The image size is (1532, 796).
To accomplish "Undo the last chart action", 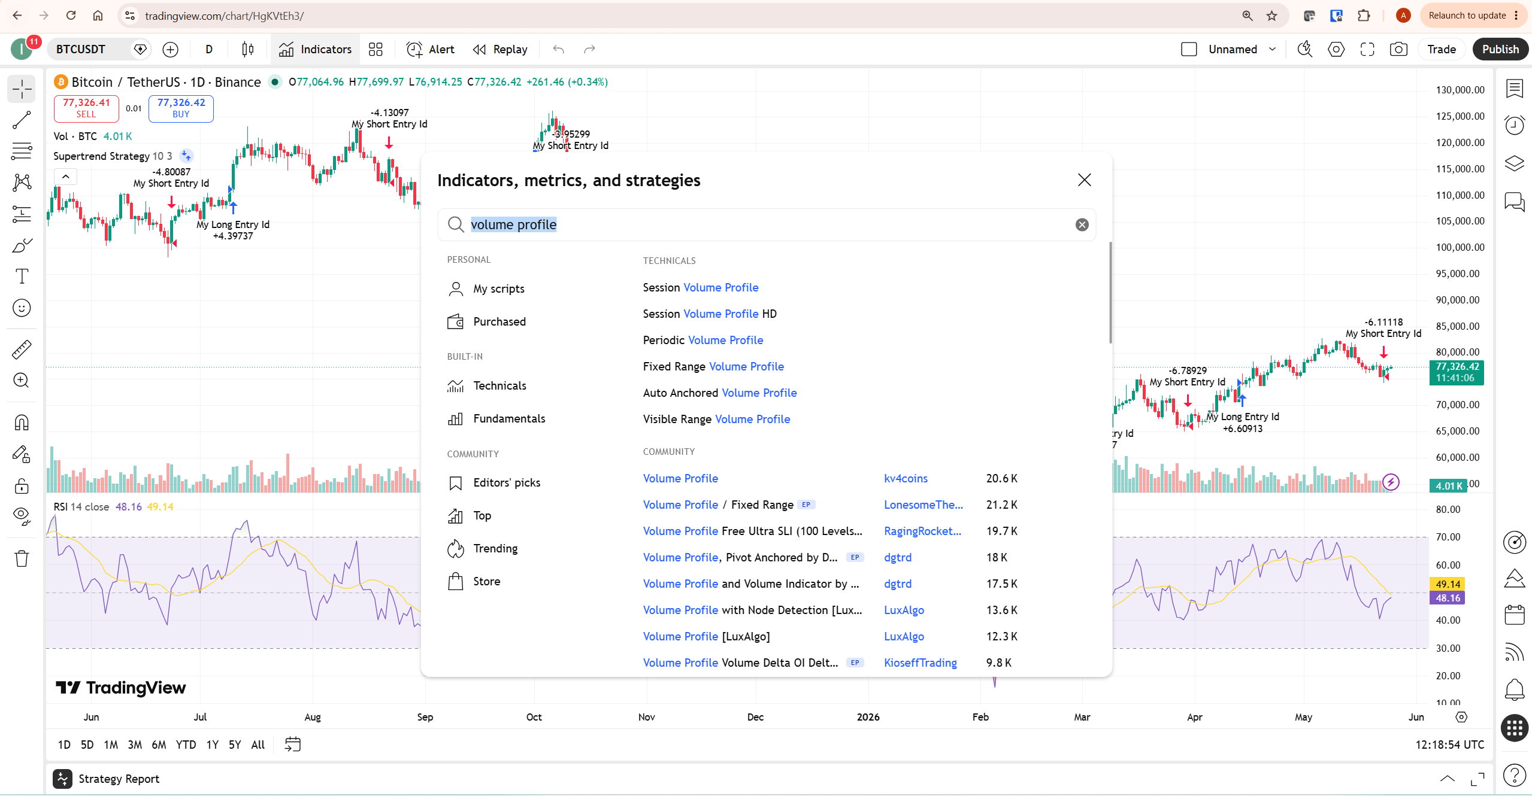I will point(558,50).
